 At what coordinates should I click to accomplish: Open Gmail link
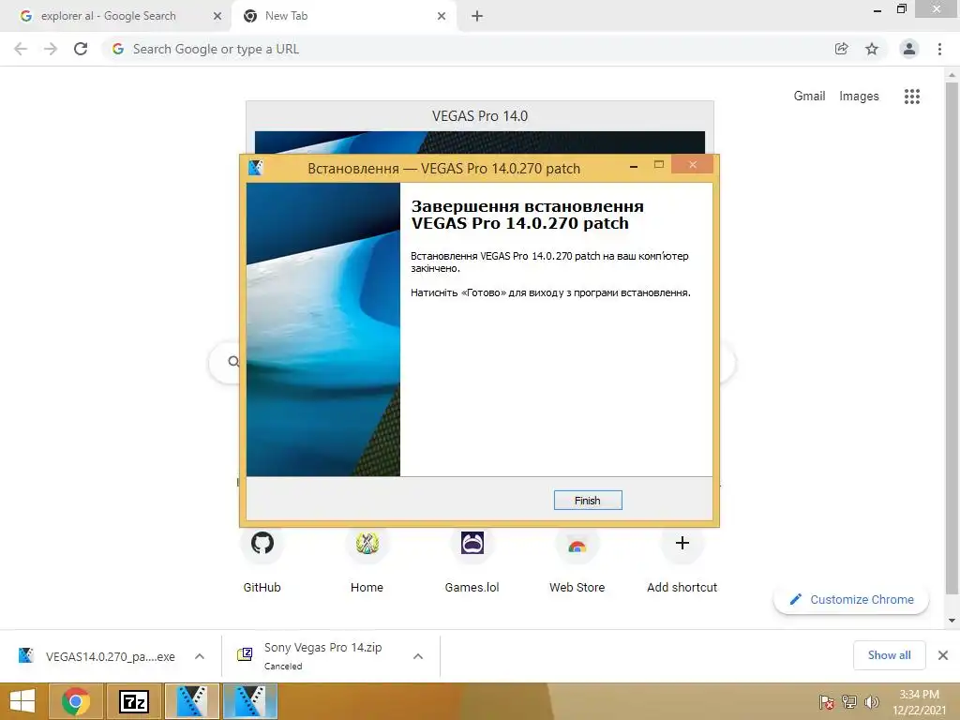pyautogui.click(x=809, y=97)
